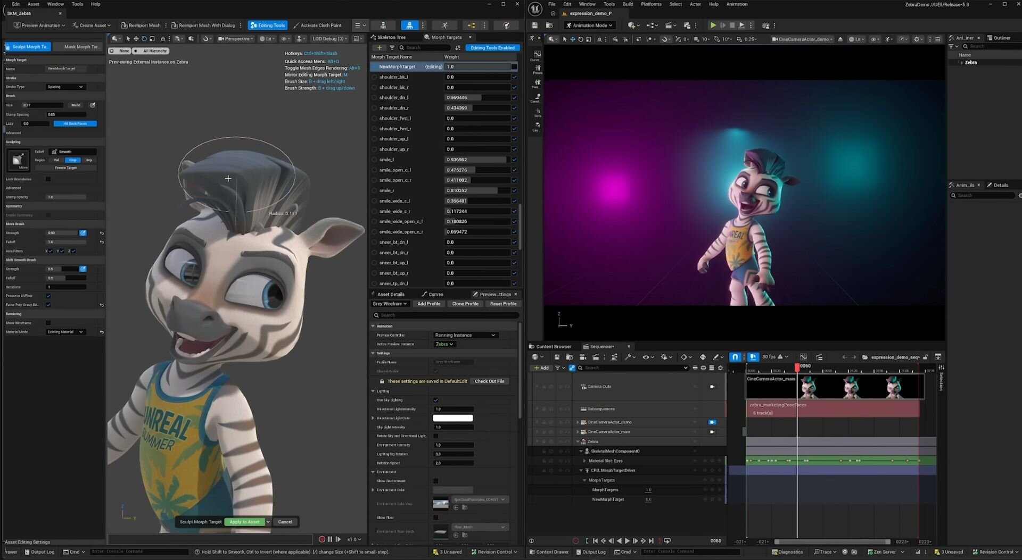Enable Lock Boundaries checkbox
Screen dimensions: 1022x560
click(48, 179)
